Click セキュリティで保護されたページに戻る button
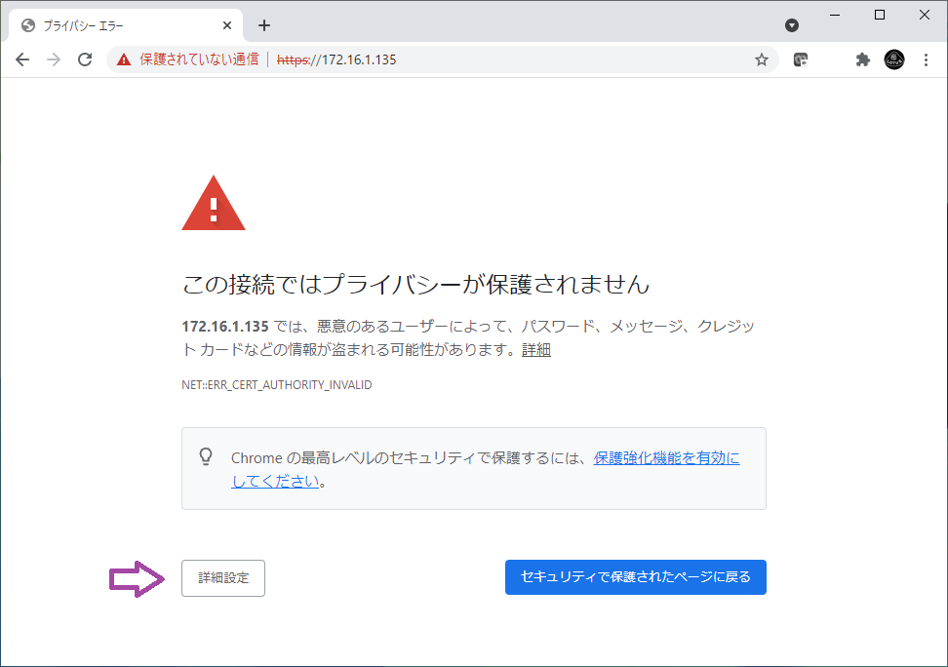 point(635,577)
